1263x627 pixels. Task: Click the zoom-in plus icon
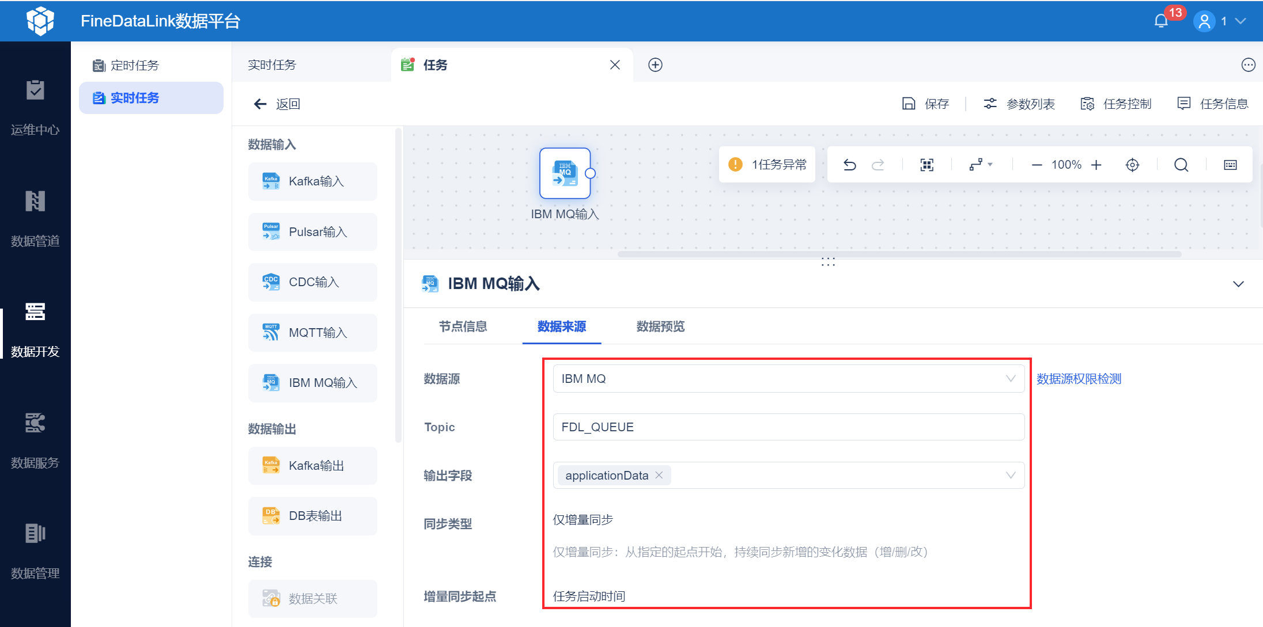point(1096,165)
